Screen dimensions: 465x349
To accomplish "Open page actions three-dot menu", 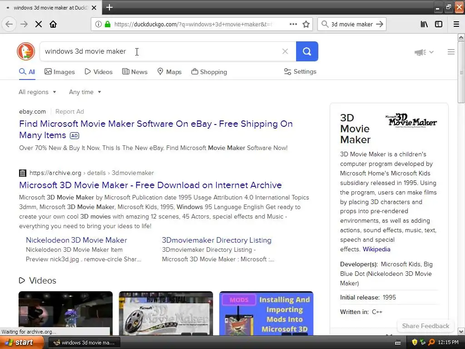I will [x=293, y=24].
